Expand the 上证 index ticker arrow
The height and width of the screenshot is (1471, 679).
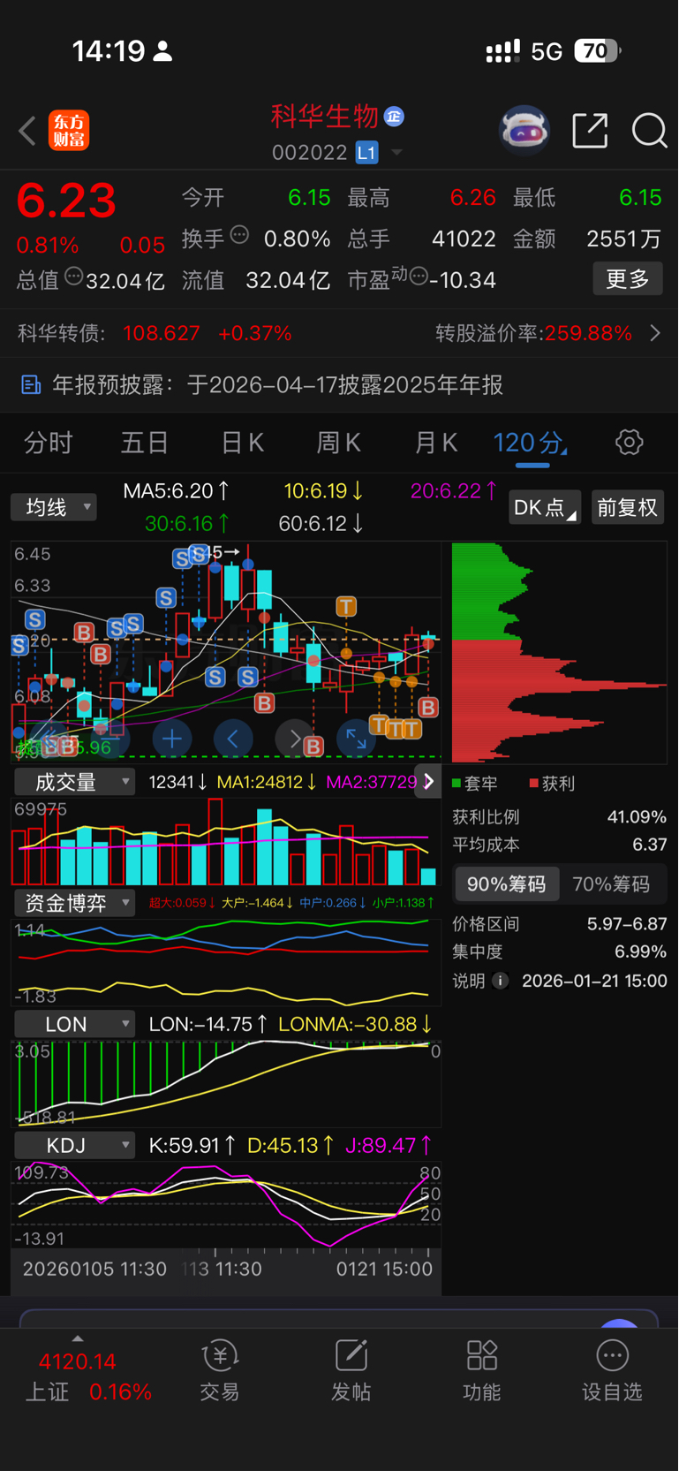pyautogui.click(x=78, y=1338)
